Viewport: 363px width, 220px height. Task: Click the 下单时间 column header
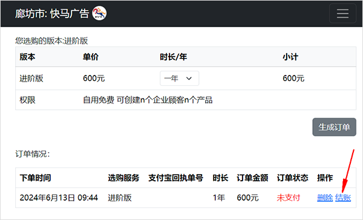[x=35, y=178]
